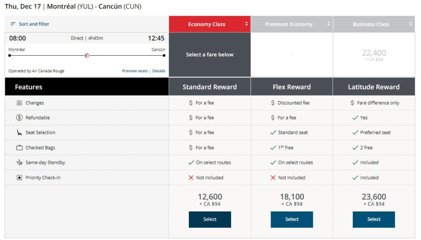Open the Business Class sort dropdown
Screen dimensions: 421x240
click(410, 24)
